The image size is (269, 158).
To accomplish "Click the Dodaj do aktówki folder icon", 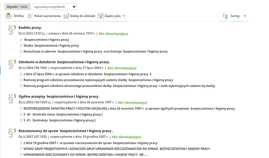I will tap(66, 16).
